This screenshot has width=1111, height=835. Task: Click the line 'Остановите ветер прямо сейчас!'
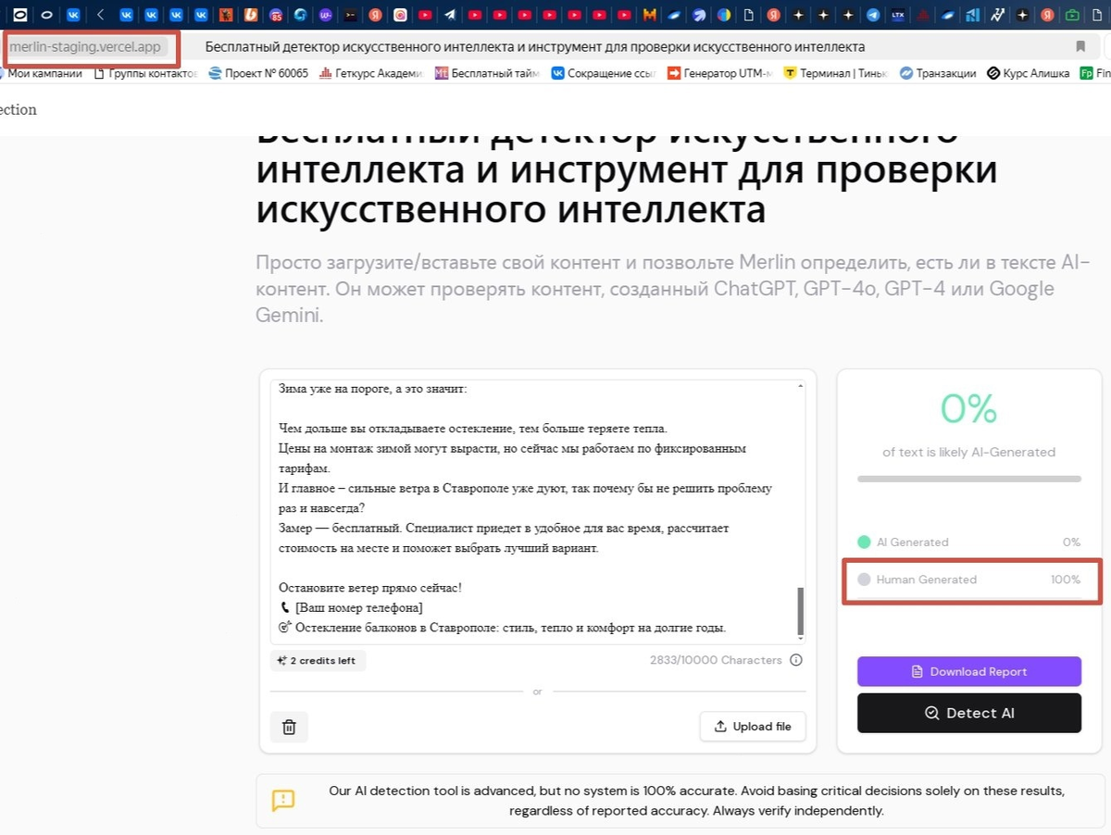[370, 588]
